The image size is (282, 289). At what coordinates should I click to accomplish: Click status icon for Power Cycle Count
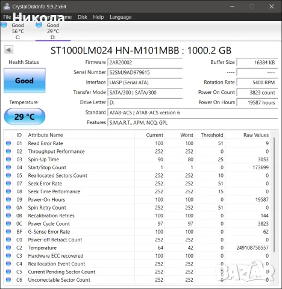click(8, 223)
